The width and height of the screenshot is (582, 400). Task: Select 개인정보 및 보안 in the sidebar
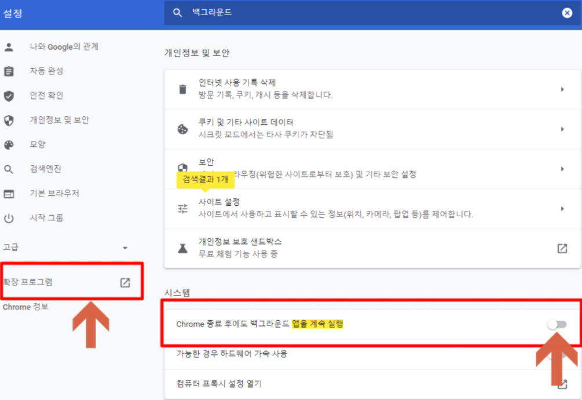point(60,120)
